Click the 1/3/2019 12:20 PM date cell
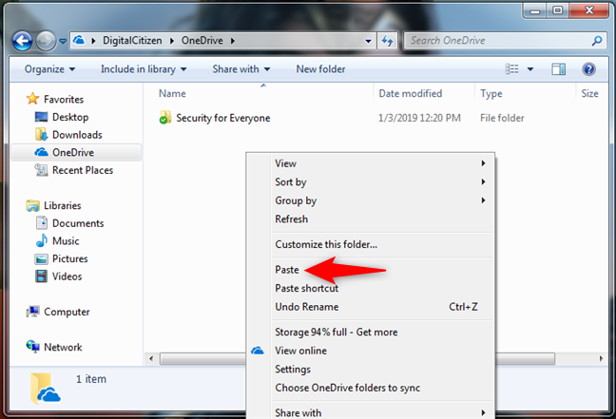This screenshot has height=419, width=616. (x=419, y=118)
